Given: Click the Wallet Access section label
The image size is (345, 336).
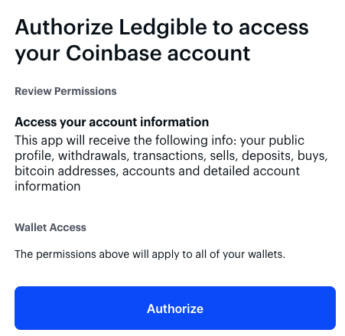Looking at the screenshot, I should point(50,227).
